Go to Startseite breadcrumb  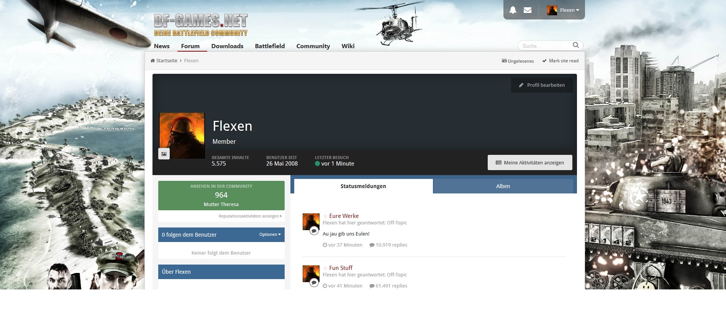click(164, 61)
